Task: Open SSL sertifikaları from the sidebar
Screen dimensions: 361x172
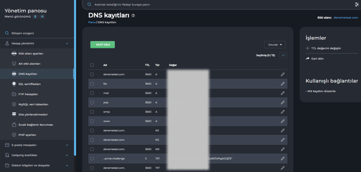Action: point(30,84)
